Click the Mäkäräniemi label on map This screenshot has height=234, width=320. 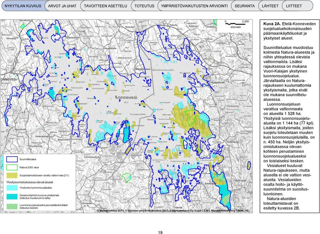(142, 69)
